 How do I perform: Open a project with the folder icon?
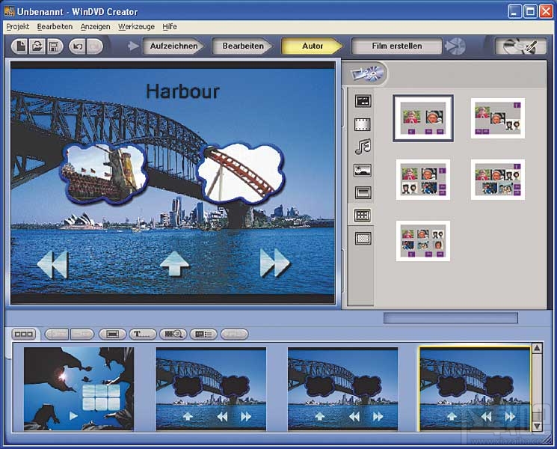click(37, 46)
